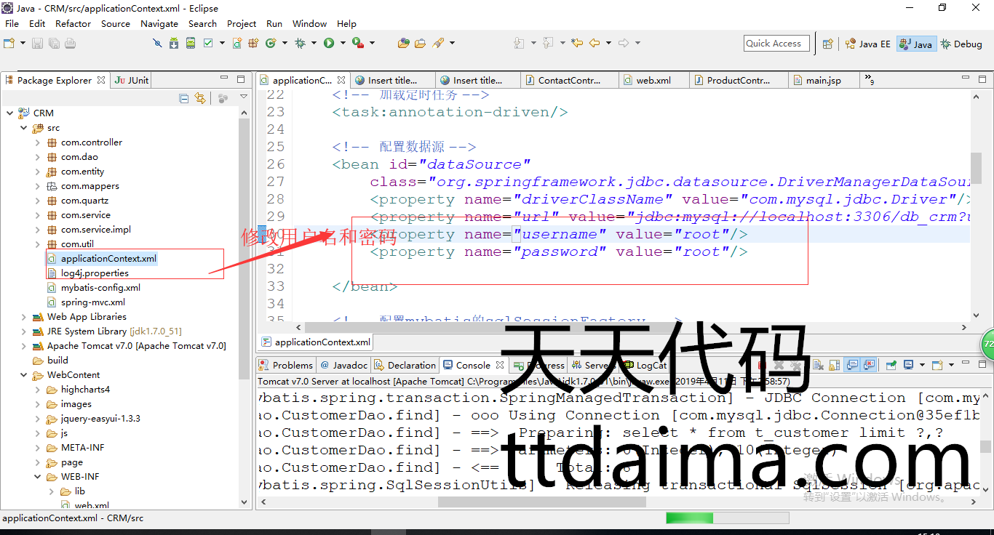The image size is (994, 535).
Task: Open the Android SDK Manager icon
Action: [174, 44]
